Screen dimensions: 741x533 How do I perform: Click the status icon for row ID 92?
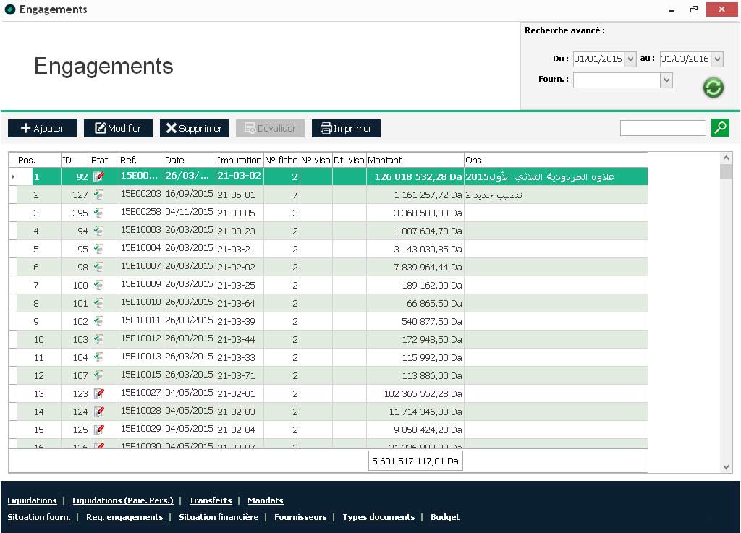pyautogui.click(x=99, y=176)
